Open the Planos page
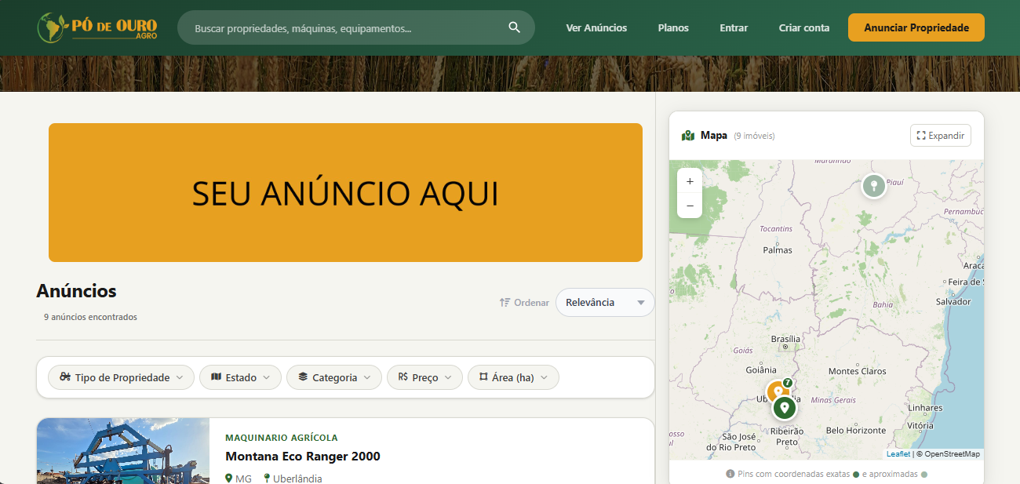Viewport: 1020px width, 484px height. click(x=673, y=27)
